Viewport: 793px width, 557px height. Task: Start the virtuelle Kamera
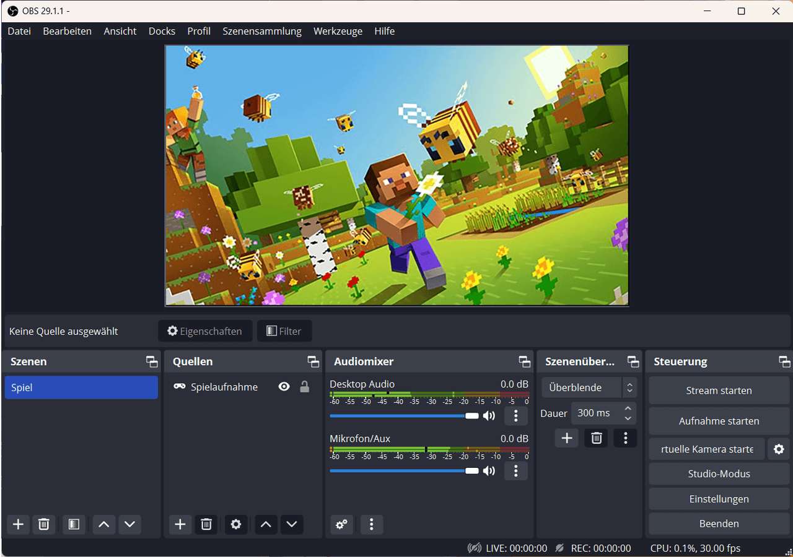(x=707, y=449)
